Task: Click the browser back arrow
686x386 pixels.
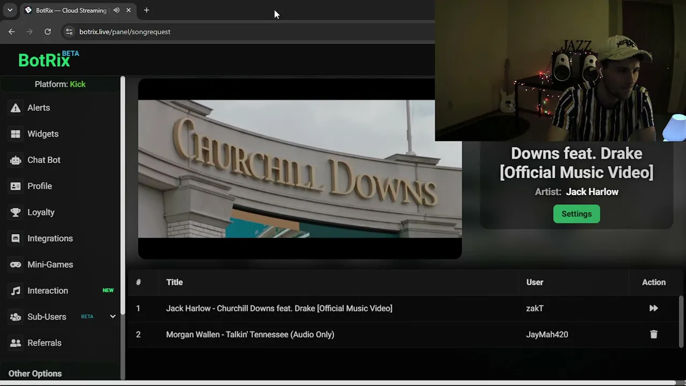Action: coord(12,32)
